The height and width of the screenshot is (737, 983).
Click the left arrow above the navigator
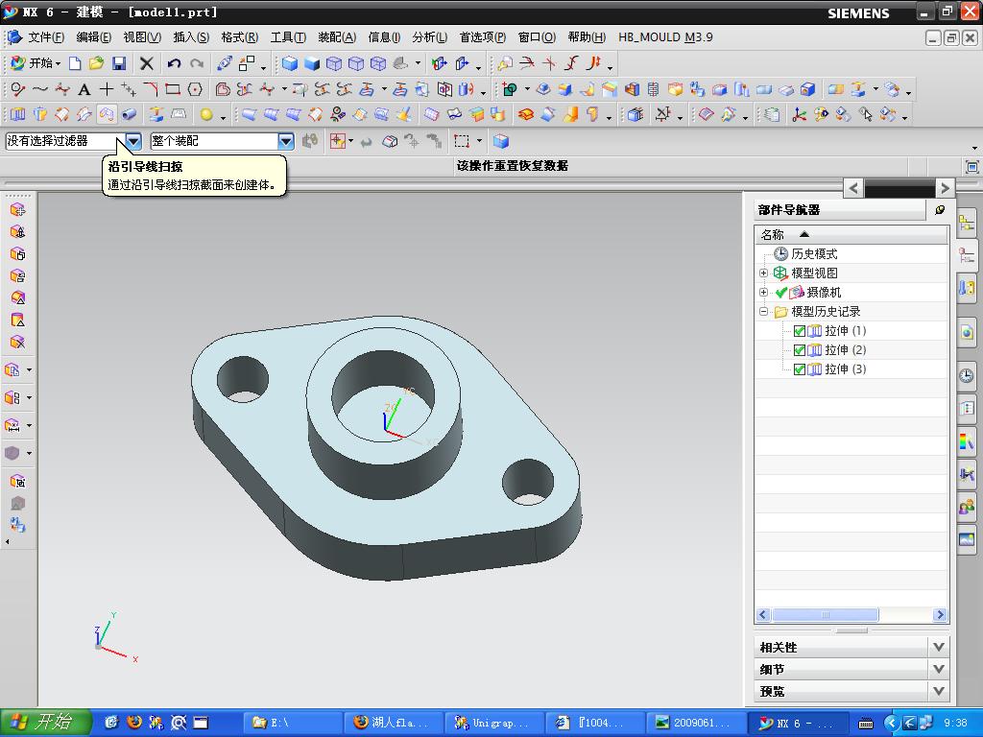(x=852, y=188)
